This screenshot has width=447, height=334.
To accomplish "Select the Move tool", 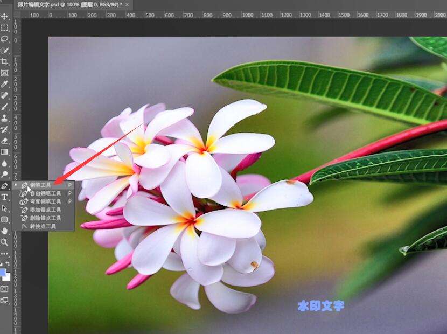I will tap(4, 16).
